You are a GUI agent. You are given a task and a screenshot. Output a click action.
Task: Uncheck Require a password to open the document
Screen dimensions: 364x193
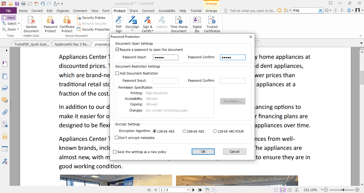coord(117,50)
